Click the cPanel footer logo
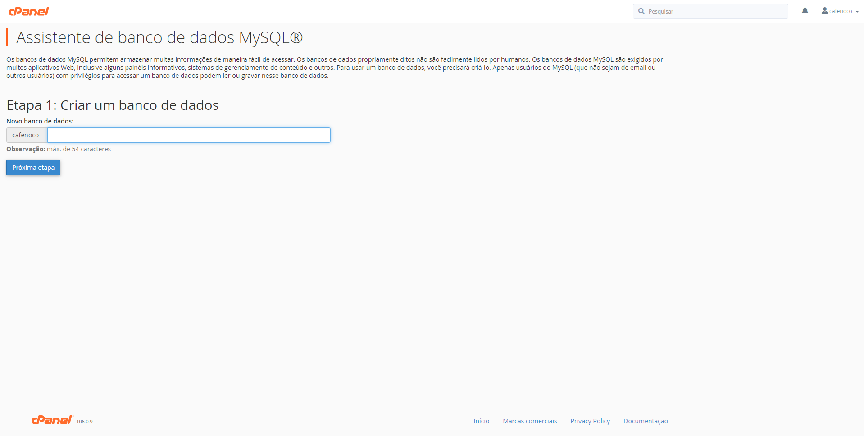This screenshot has height=436, width=864. pyautogui.click(x=52, y=420)
